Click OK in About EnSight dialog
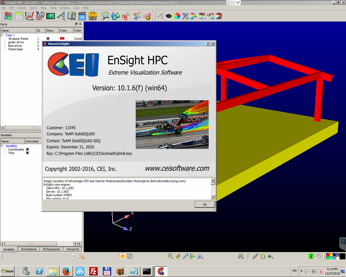 coord(205,204)
